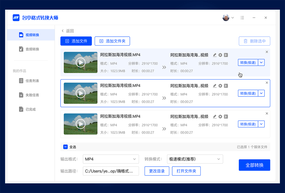Open the hamburger menu icon in title bar
The height and width of the screenshot is (193, 285).
(242, 18)
